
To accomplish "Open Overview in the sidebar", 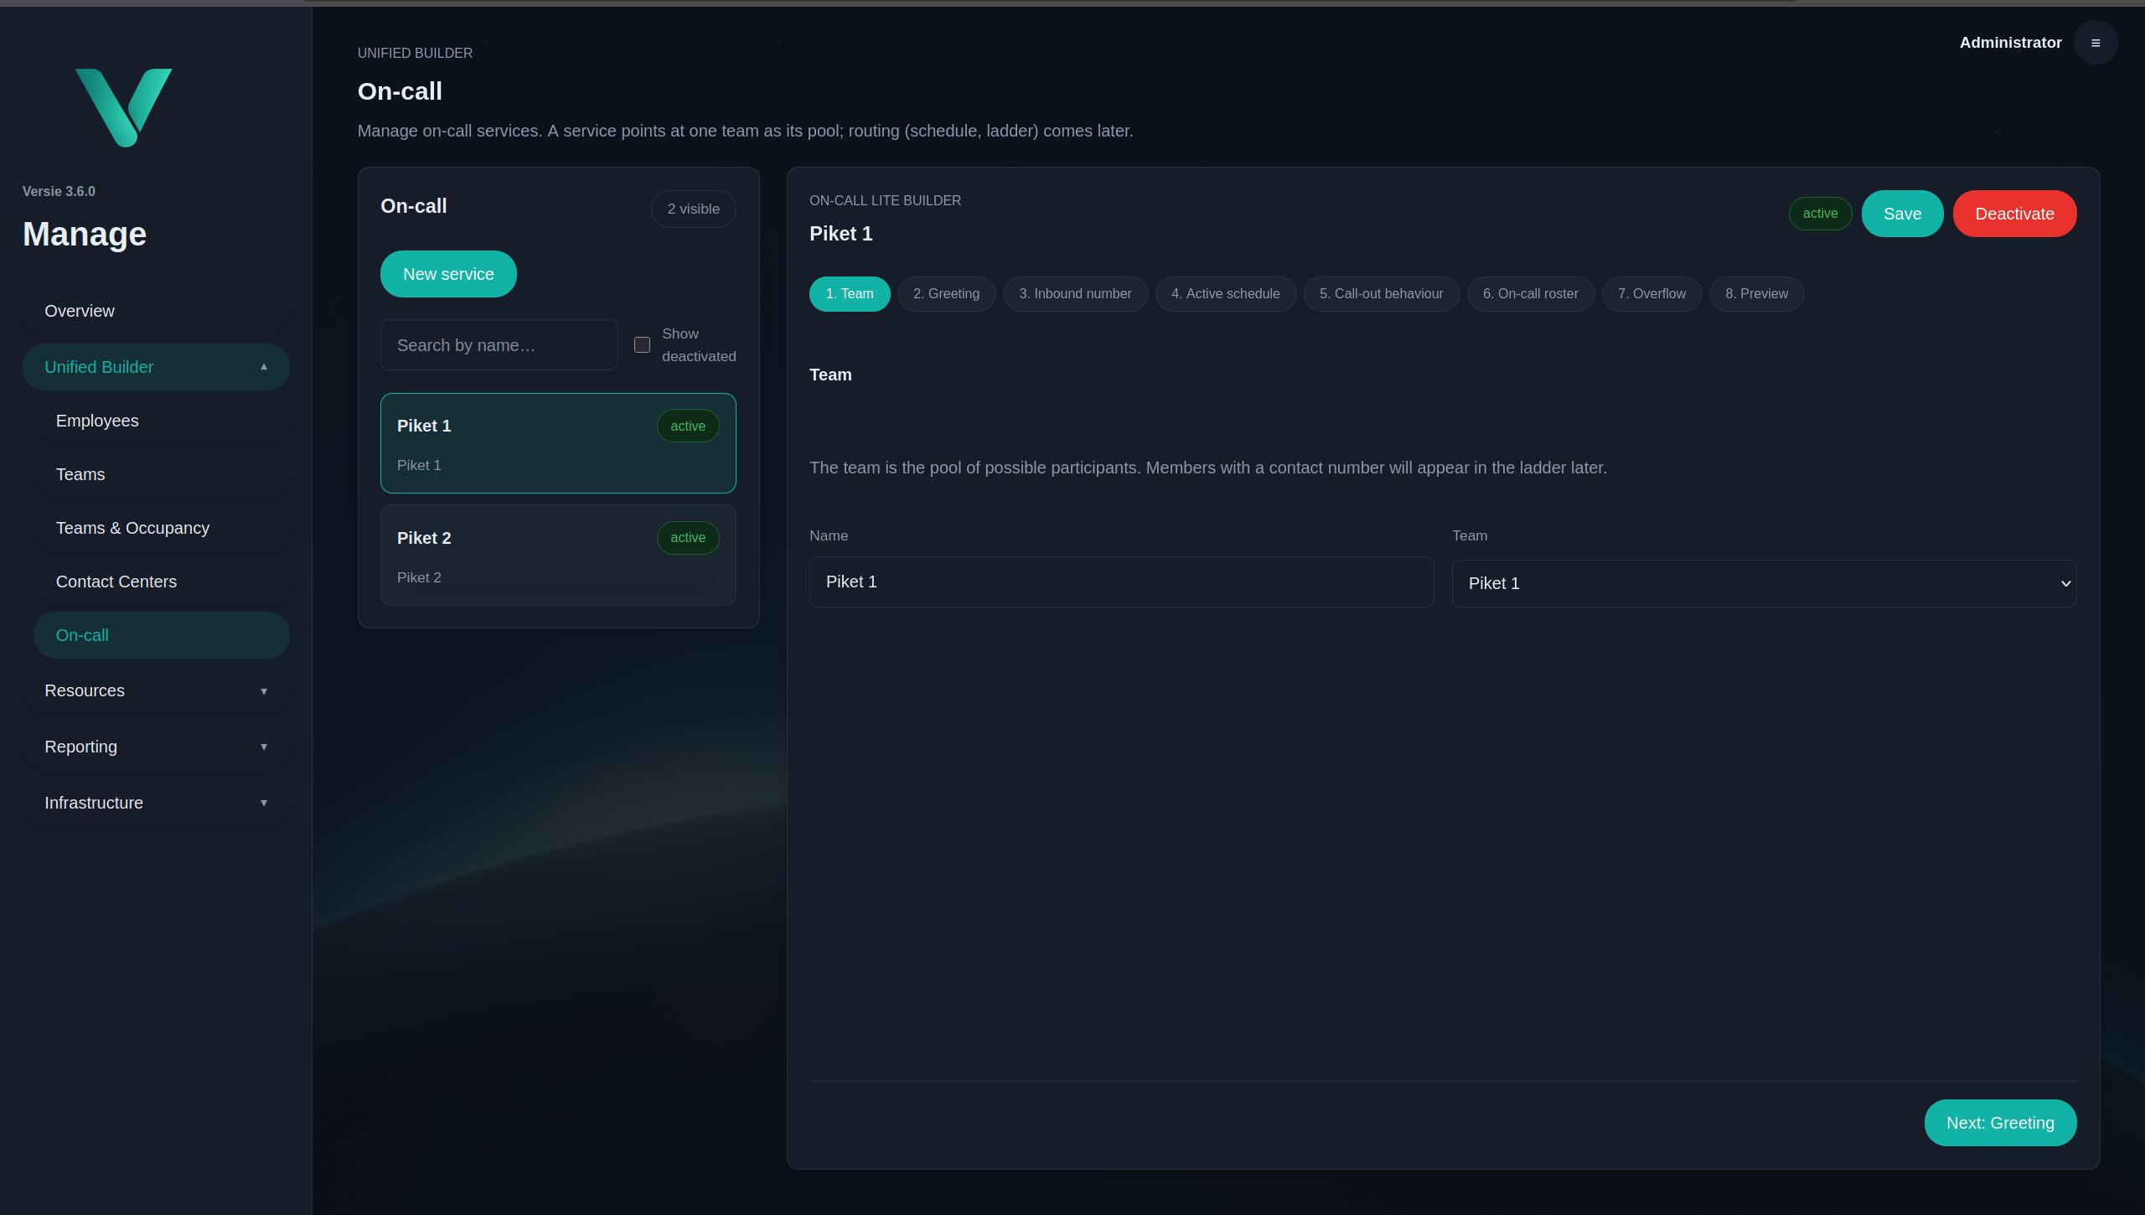I will coord(156,311).
